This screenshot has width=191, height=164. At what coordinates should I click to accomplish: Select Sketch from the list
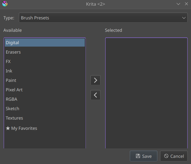tap(12, 109)
